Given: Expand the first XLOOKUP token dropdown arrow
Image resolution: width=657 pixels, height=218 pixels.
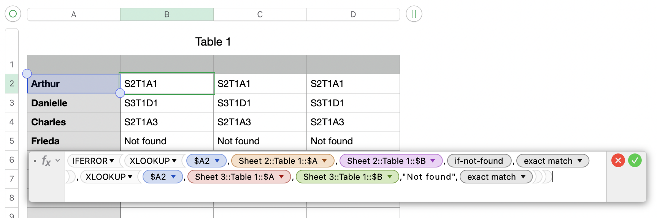Looking at the screenshot, I should pyautogui.click(x=174, y=161).
